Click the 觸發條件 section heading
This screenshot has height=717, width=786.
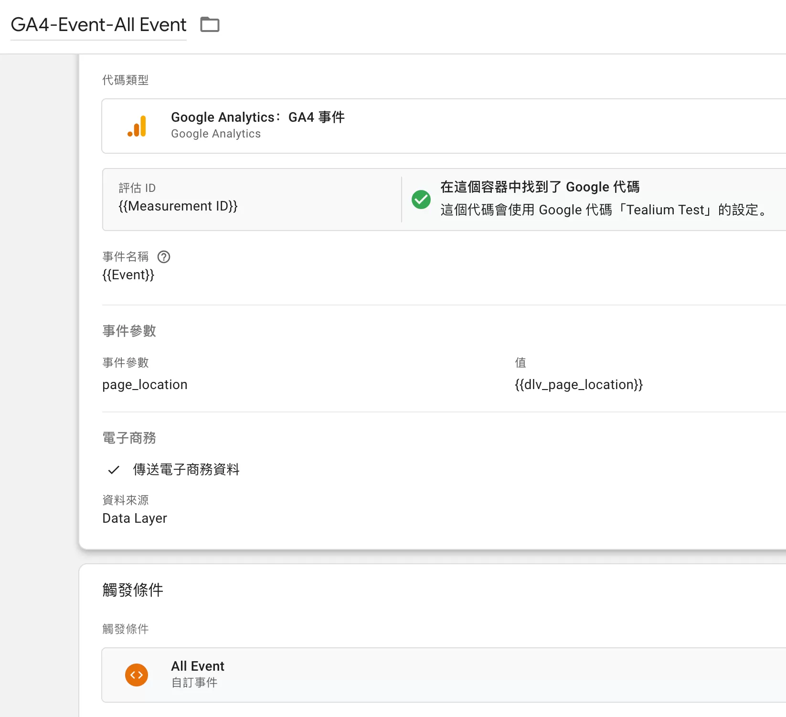pyautogui.click(x=133, y=590)
